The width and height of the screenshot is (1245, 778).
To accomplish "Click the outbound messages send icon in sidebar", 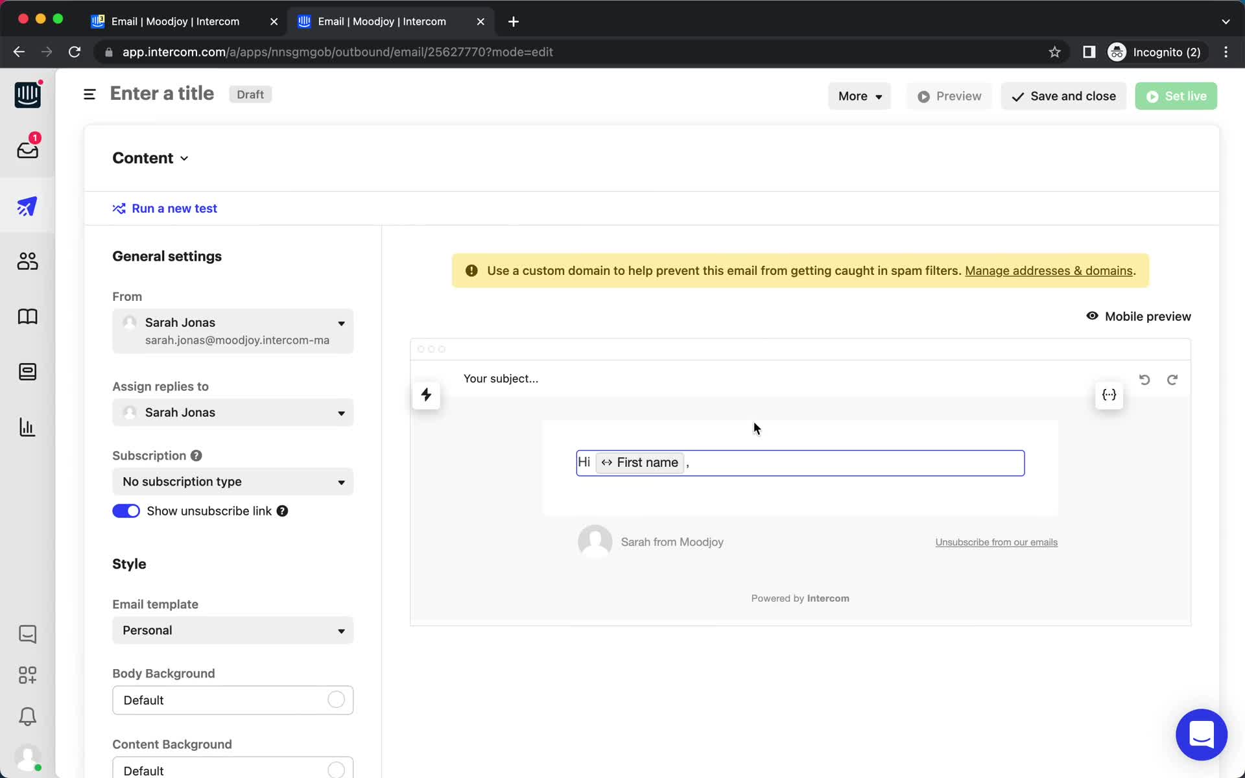I will pos(27,206).
